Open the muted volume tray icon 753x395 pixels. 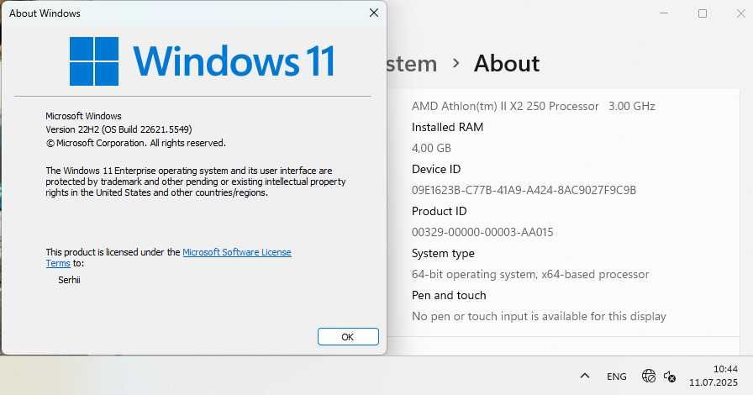(670, 376)
